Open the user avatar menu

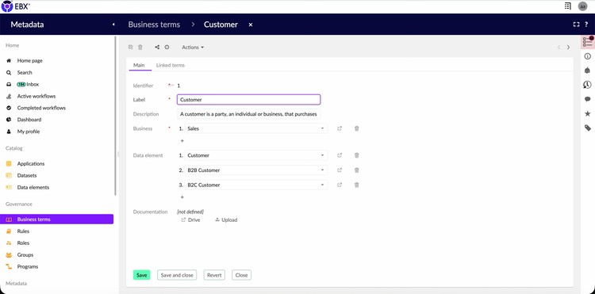point(582,6)
